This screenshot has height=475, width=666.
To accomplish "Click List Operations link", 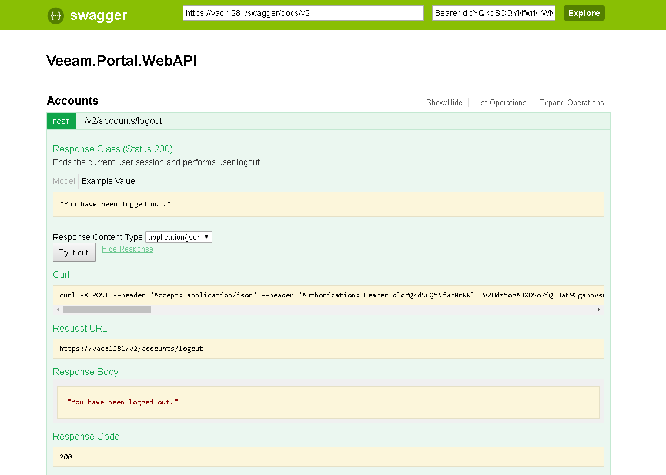I will click(500, 102).
